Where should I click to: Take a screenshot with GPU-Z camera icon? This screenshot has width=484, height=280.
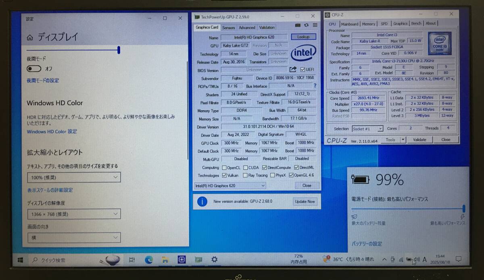tap(298, 25)
